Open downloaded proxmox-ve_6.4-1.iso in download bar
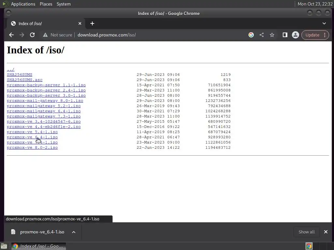 (42, 232)
